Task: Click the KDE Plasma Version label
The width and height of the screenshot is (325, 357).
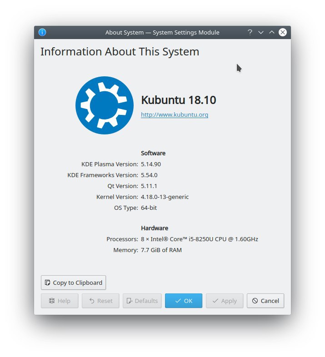Action: point(110,164)
